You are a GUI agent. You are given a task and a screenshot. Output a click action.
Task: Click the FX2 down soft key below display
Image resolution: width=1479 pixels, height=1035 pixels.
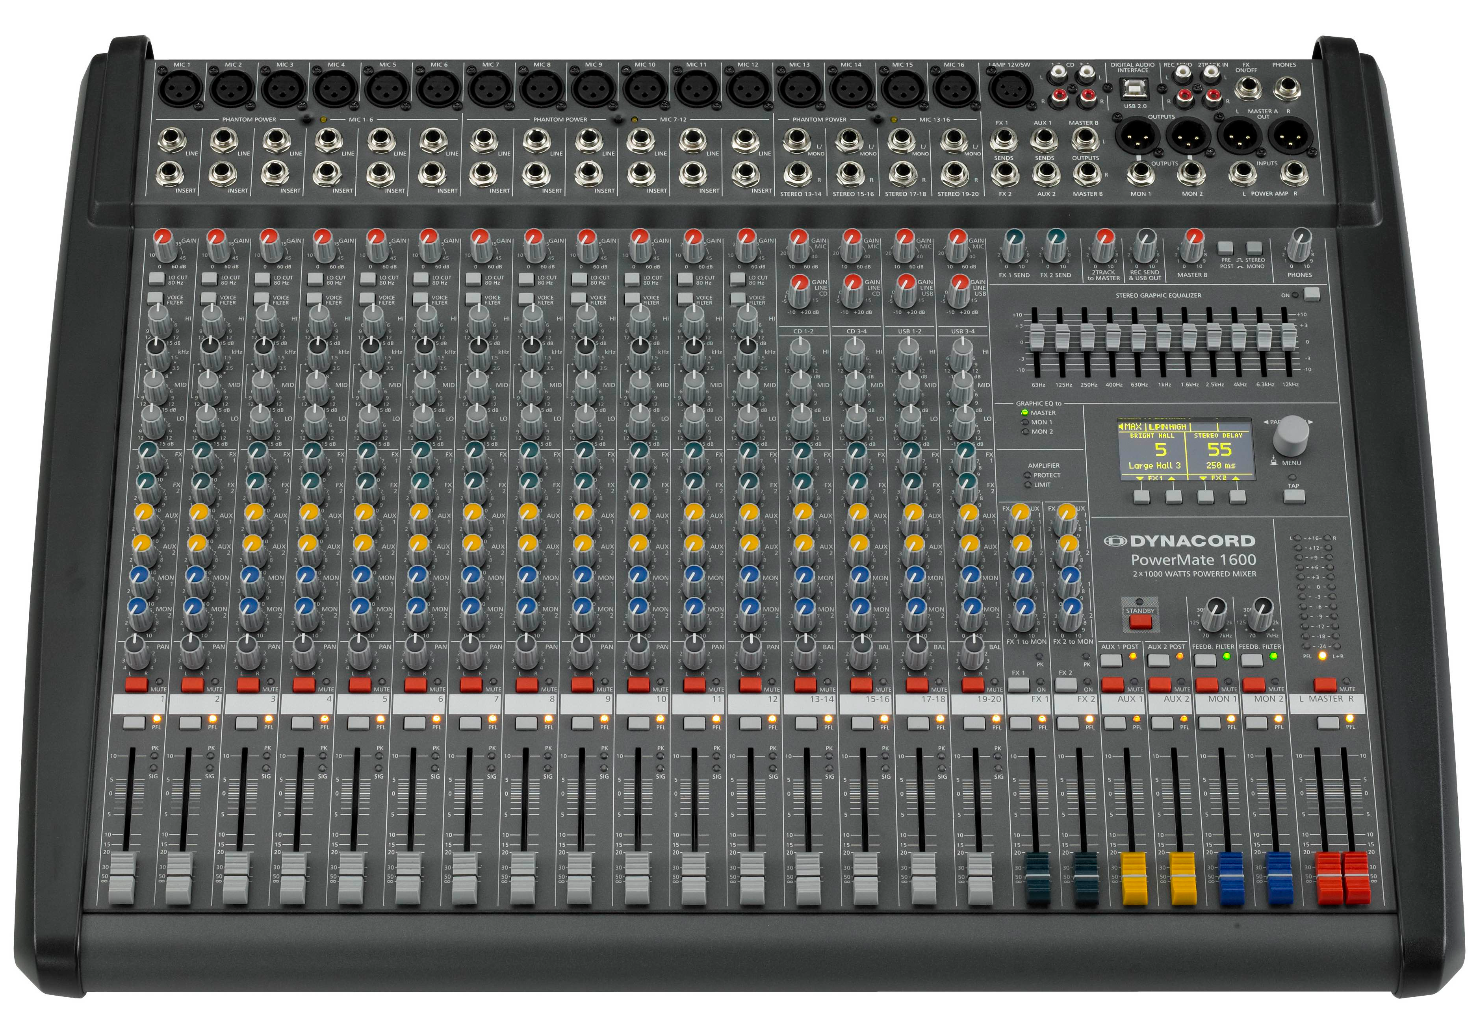1205,496
